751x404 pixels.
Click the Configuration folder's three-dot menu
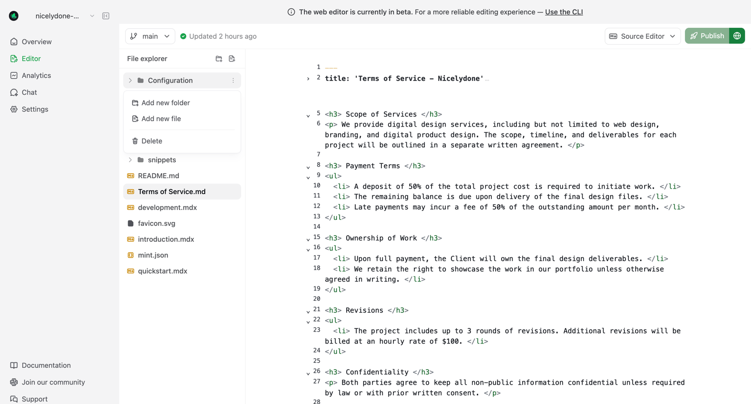[233, 80]
